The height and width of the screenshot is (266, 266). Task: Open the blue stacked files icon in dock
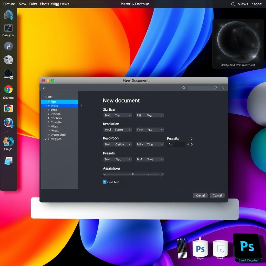point(9,161)
